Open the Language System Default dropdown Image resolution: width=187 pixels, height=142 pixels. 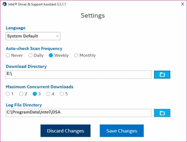coord(33,36)
